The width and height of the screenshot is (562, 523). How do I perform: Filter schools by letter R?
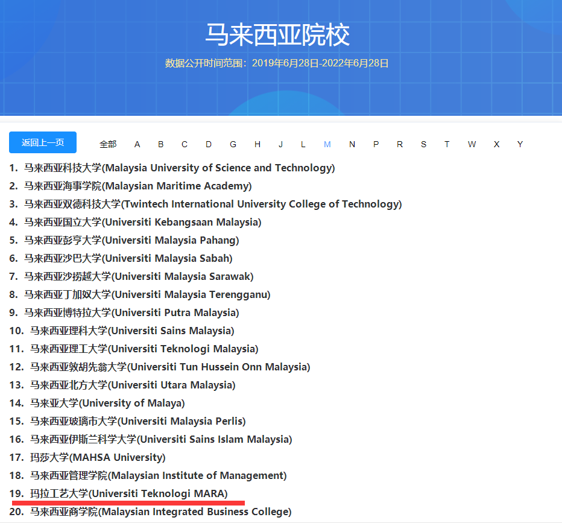pyautogui.click(x=400, y=144)
